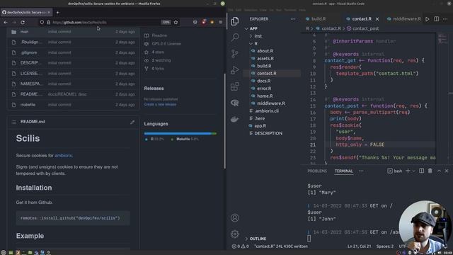Click Ln 21, Col 21 in status bar
453x255 pixels.
[359, 246]
